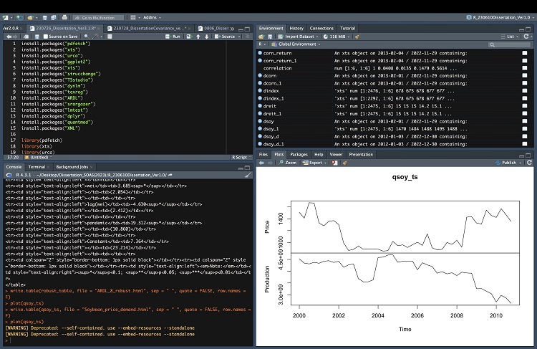
Task: Clear environment objects with broom icon
Action: [x=356, y=36]
